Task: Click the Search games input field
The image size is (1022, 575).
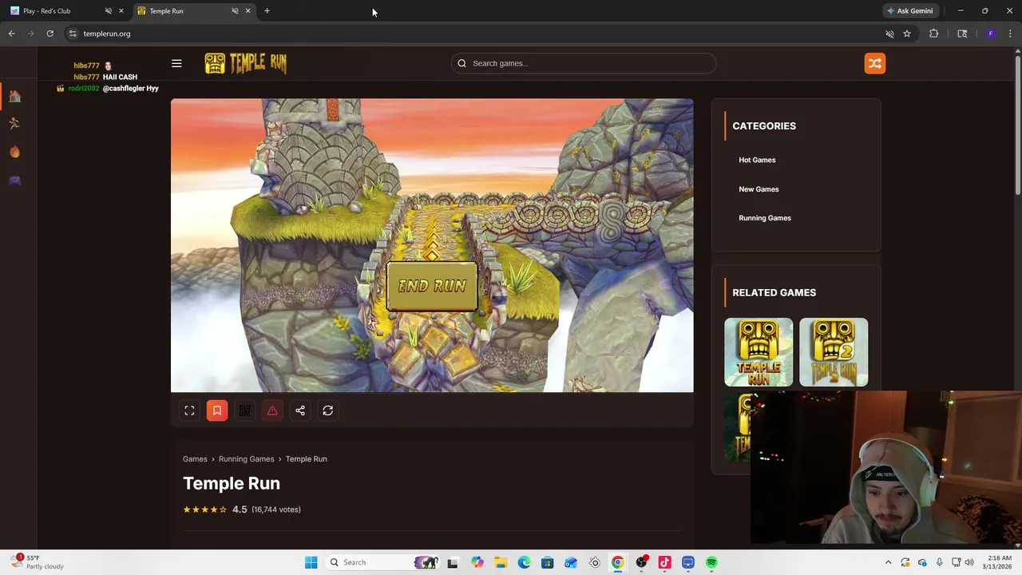Action: [584, 63]
